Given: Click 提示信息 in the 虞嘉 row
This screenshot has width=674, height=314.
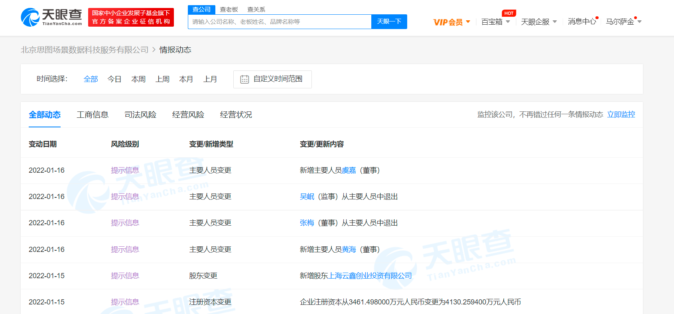Looking at the screenshot, I should coord(125,170).
